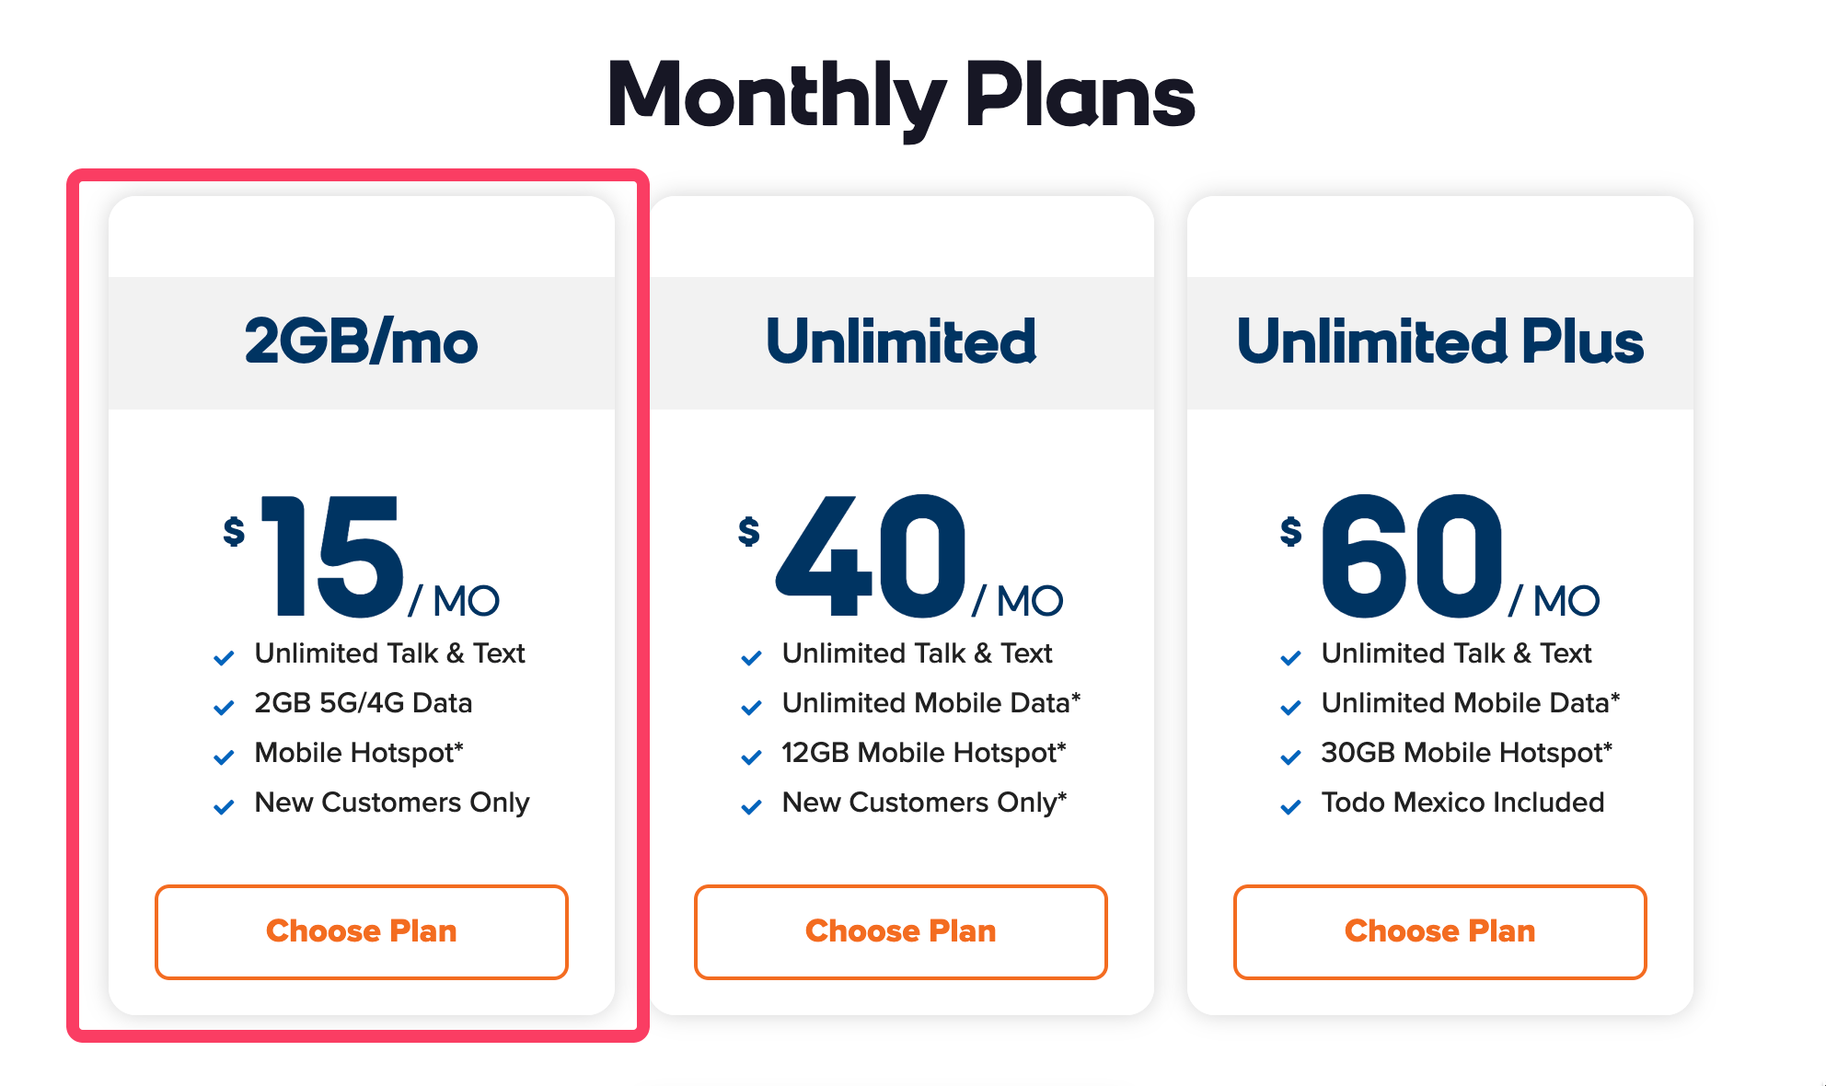This screenshot has width=1826, height=1086.
Task: Choose Plan for the Unlimited option
Action: click(x=900, y=931)
